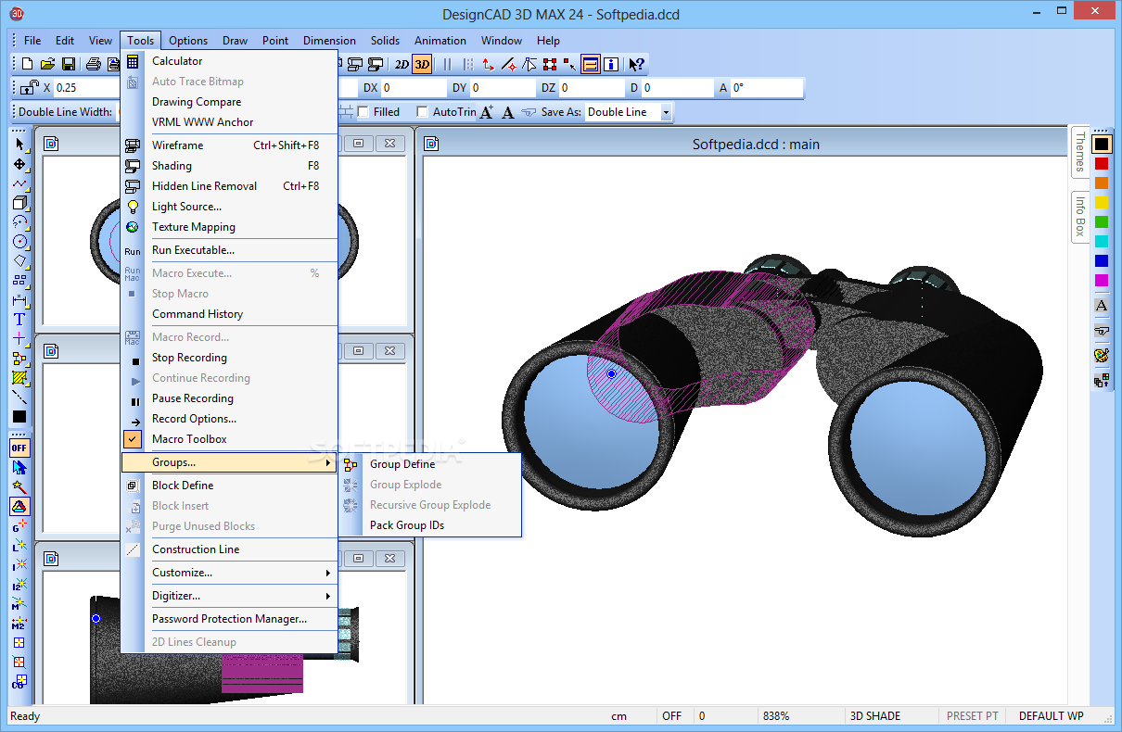Viewport: 1122px width, 732px height.
Task: Click the 'M2' midpoint snap icon
Action: coord(19,623)
